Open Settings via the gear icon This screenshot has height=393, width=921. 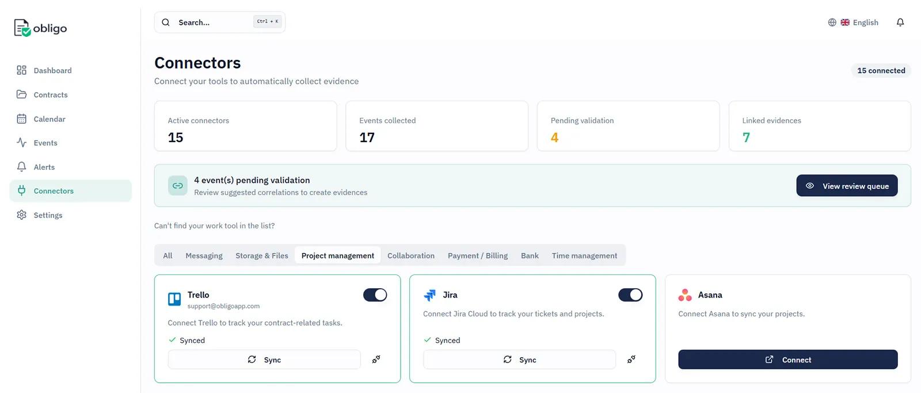tap(22, 215)
